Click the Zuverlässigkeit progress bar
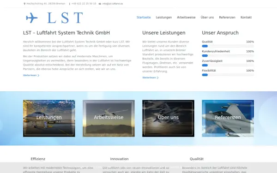The image size is (277, 173). 228,65
